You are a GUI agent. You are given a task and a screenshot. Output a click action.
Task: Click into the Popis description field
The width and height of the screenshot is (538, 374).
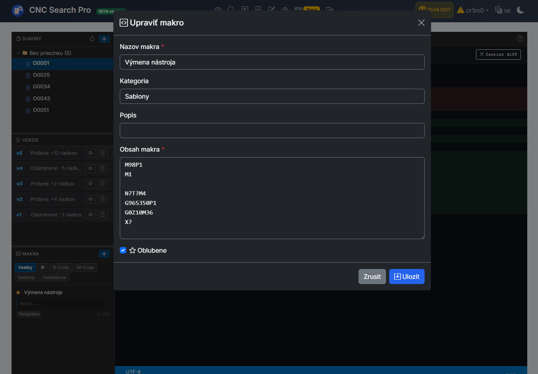click(272, 131)
